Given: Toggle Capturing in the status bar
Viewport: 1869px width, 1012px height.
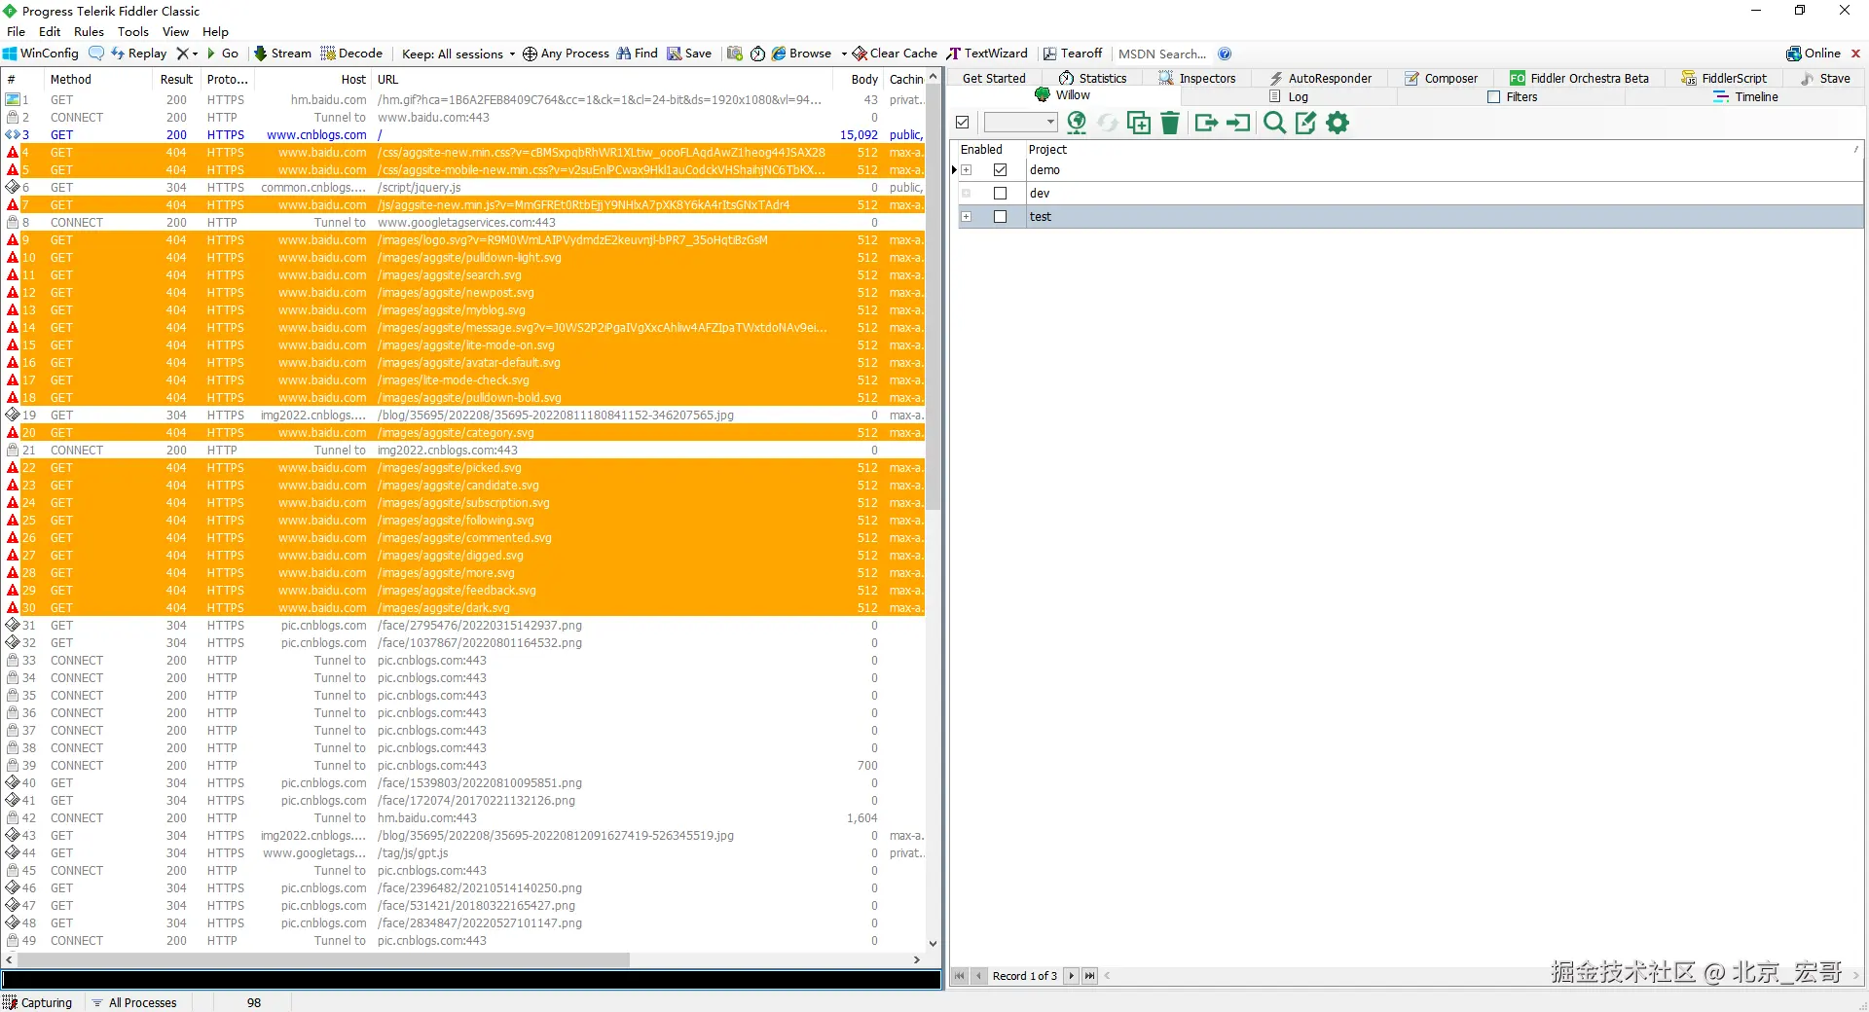Looking at the screenshot, I should pyautogui.click(x=38, y=1002).
